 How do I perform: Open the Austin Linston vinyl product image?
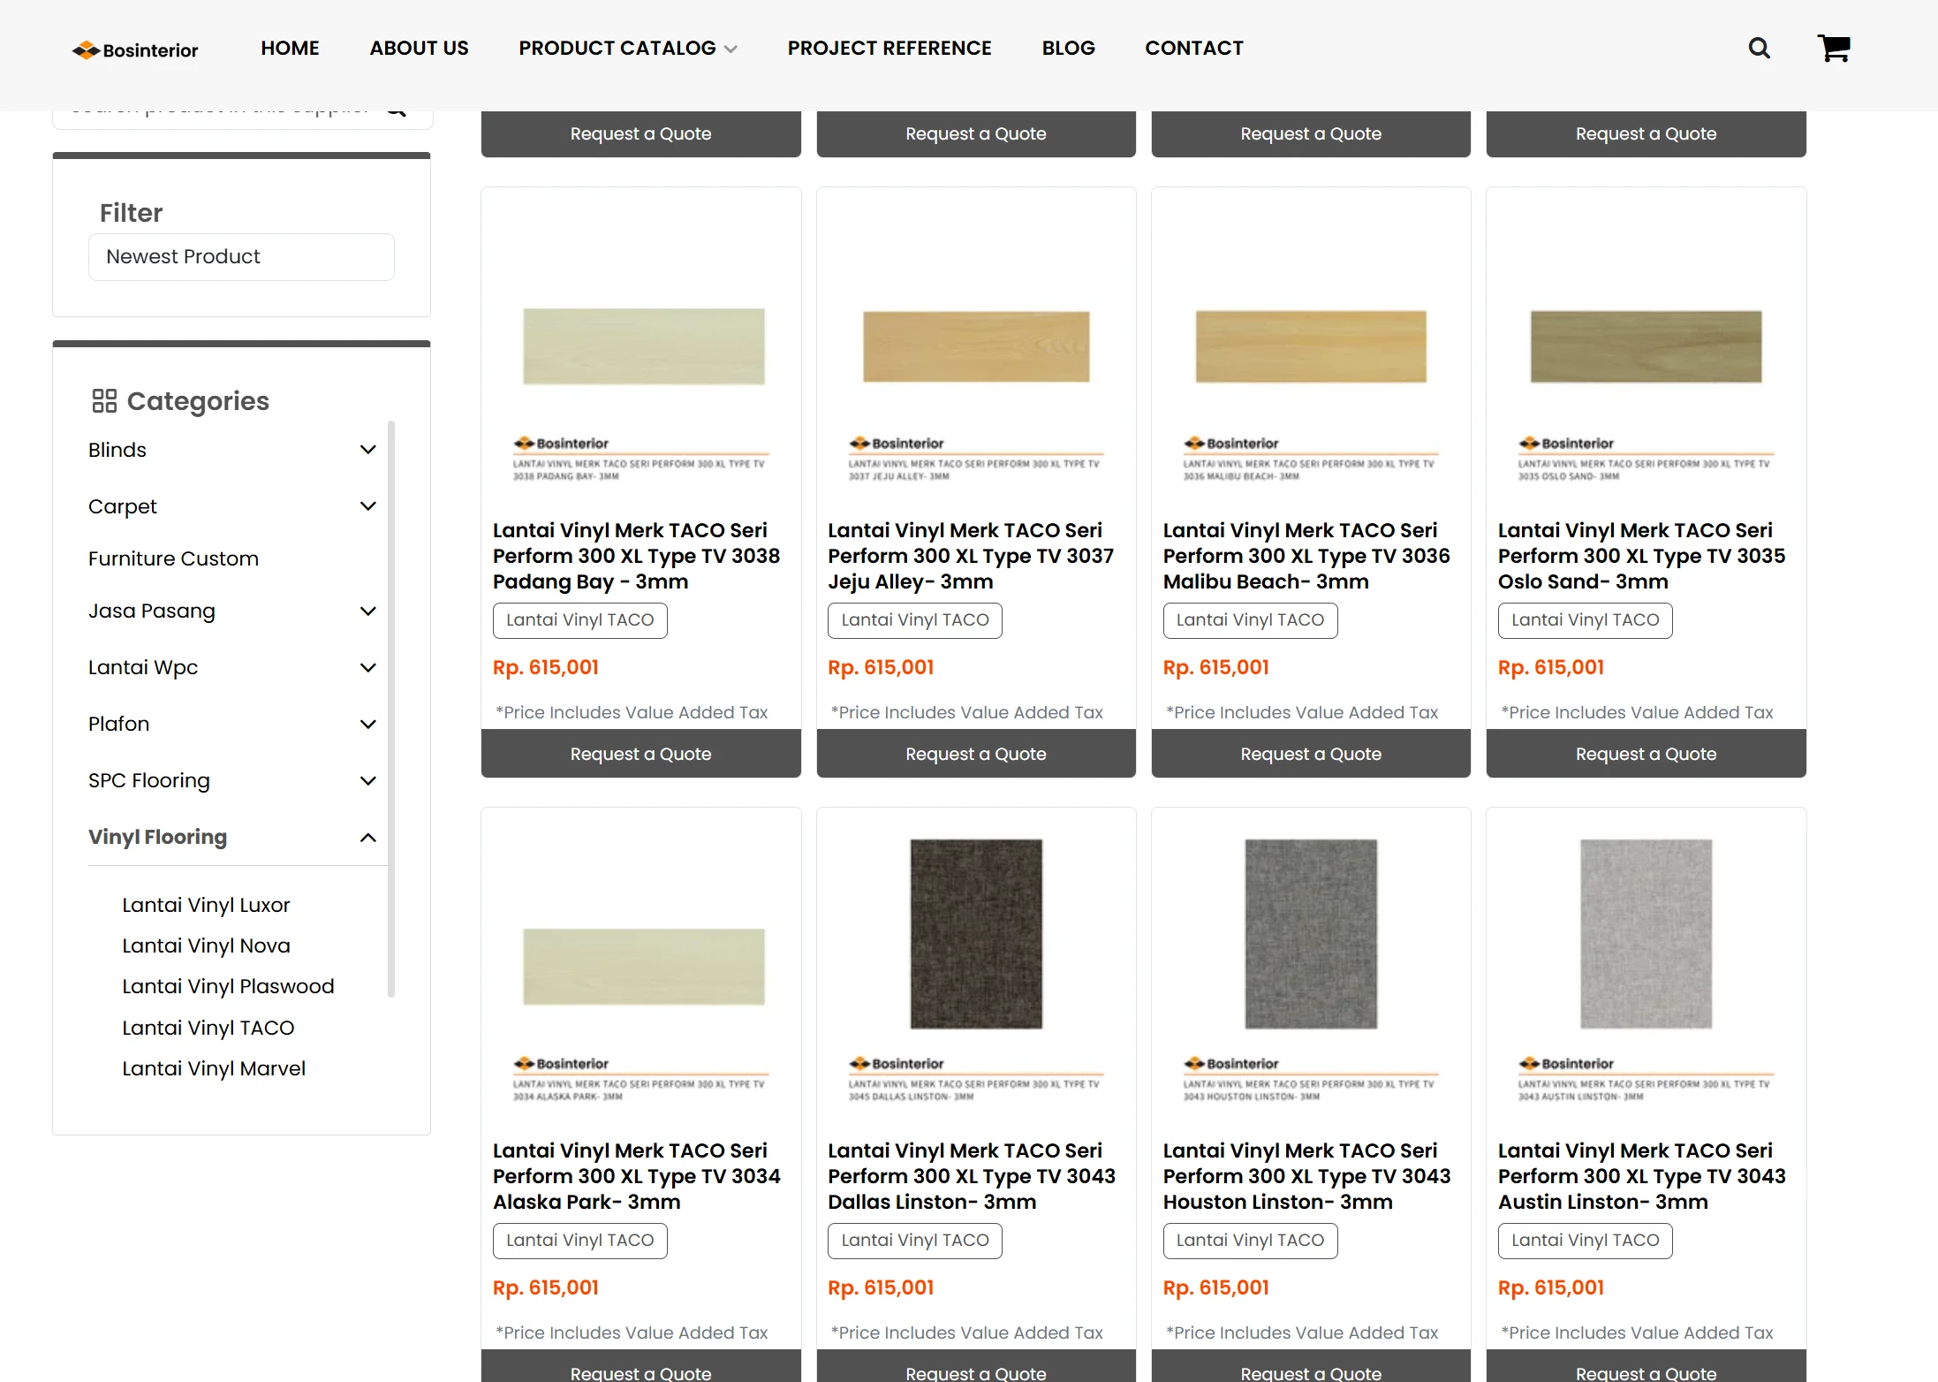point(1646,968)
